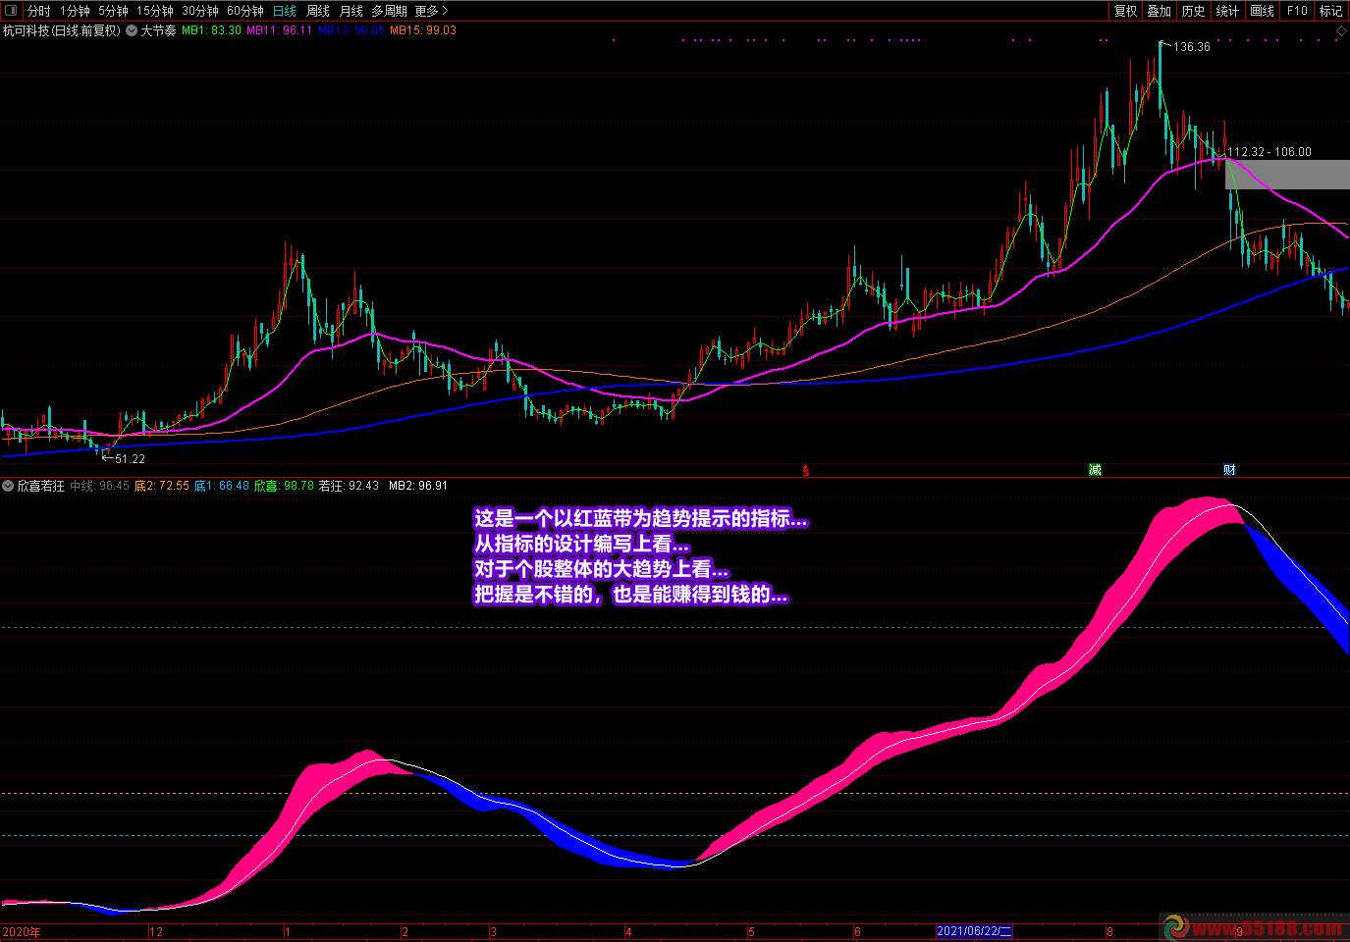This screenshot has width=1350, height=942.
Task: Click the red S event marker
Action: (806, 471)
